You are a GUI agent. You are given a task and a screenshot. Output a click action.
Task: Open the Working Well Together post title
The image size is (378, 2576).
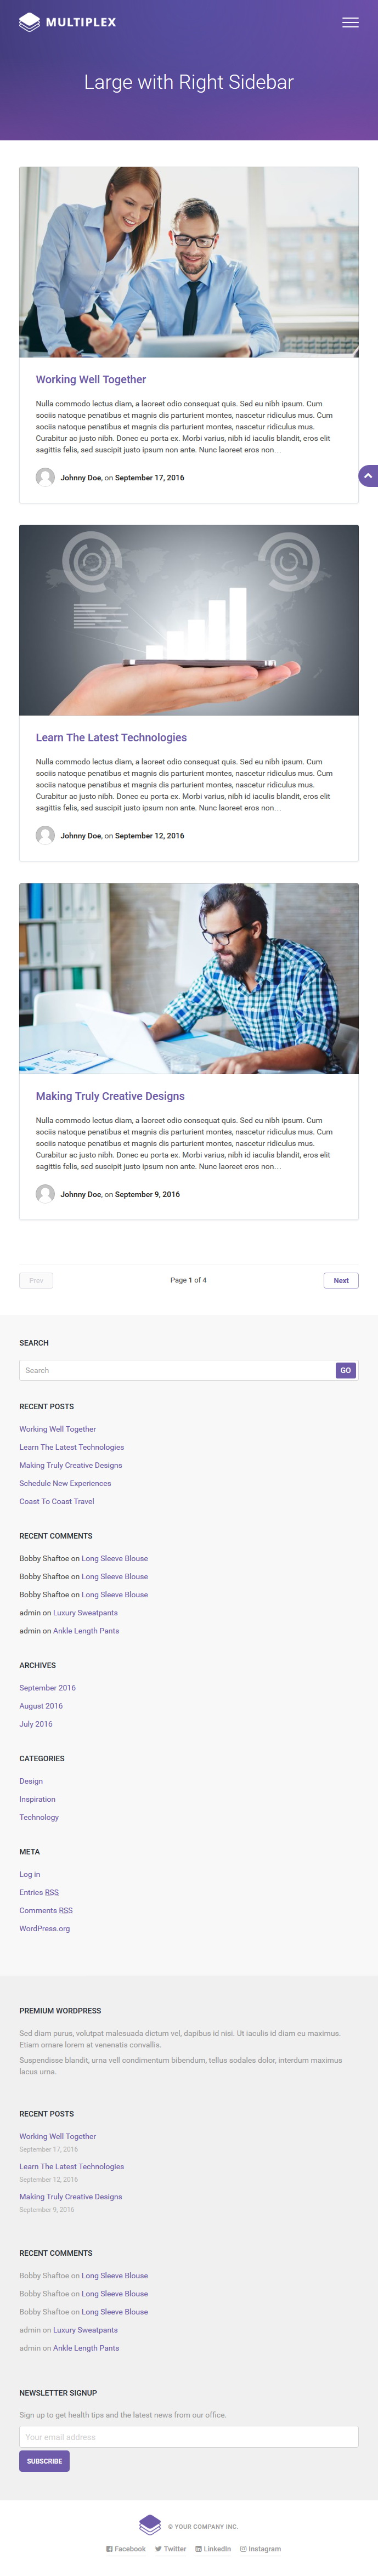[x=91, y=380]
